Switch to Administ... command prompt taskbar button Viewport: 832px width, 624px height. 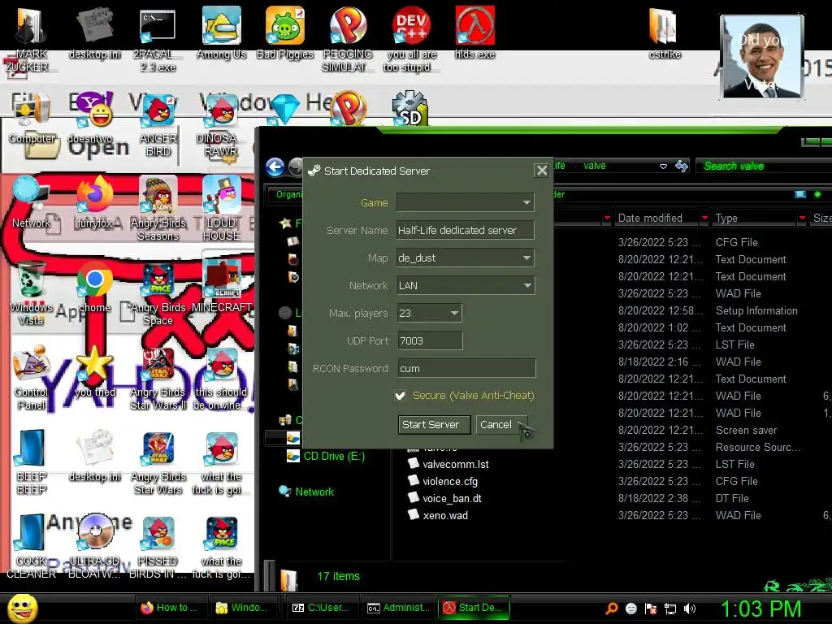398,608
